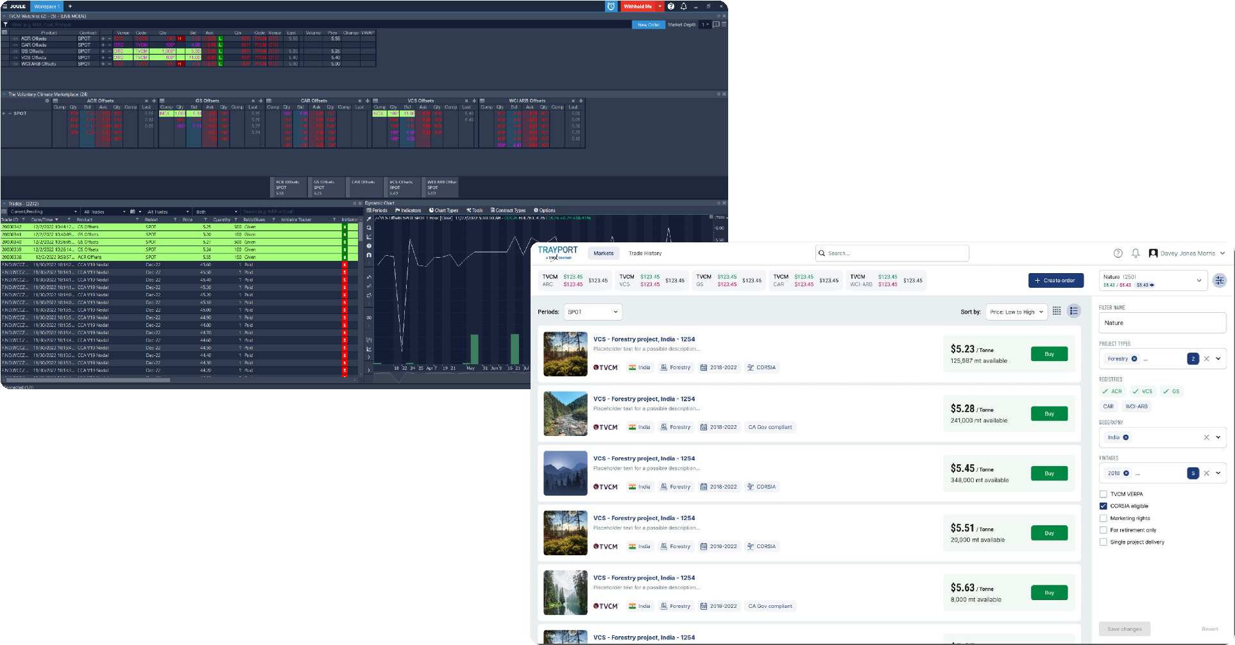
Task: Select Workspace 1 tab in Joule
Action: click(x=47, y=6)
